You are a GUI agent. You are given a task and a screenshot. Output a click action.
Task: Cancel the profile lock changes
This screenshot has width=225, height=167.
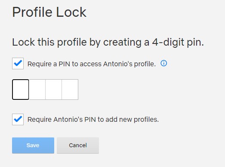click(x=78, y=145)
